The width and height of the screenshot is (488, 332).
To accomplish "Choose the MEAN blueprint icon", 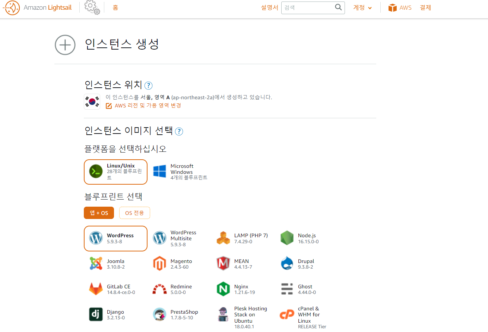I will pos(223,263).
